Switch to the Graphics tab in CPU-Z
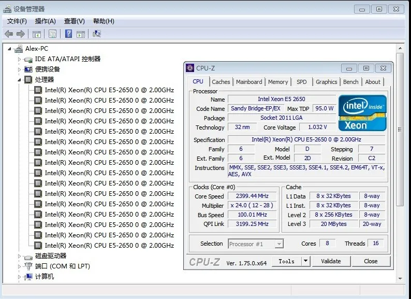The height and width of the screenshot is (299, 411). [x=326, y=82]
